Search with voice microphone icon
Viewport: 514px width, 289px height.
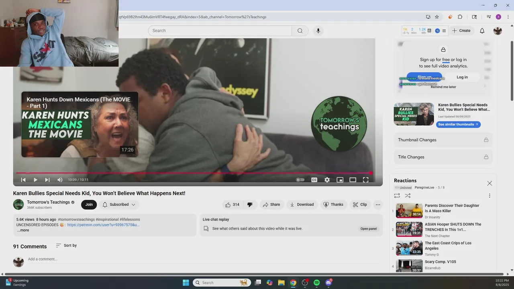(318, 31)
